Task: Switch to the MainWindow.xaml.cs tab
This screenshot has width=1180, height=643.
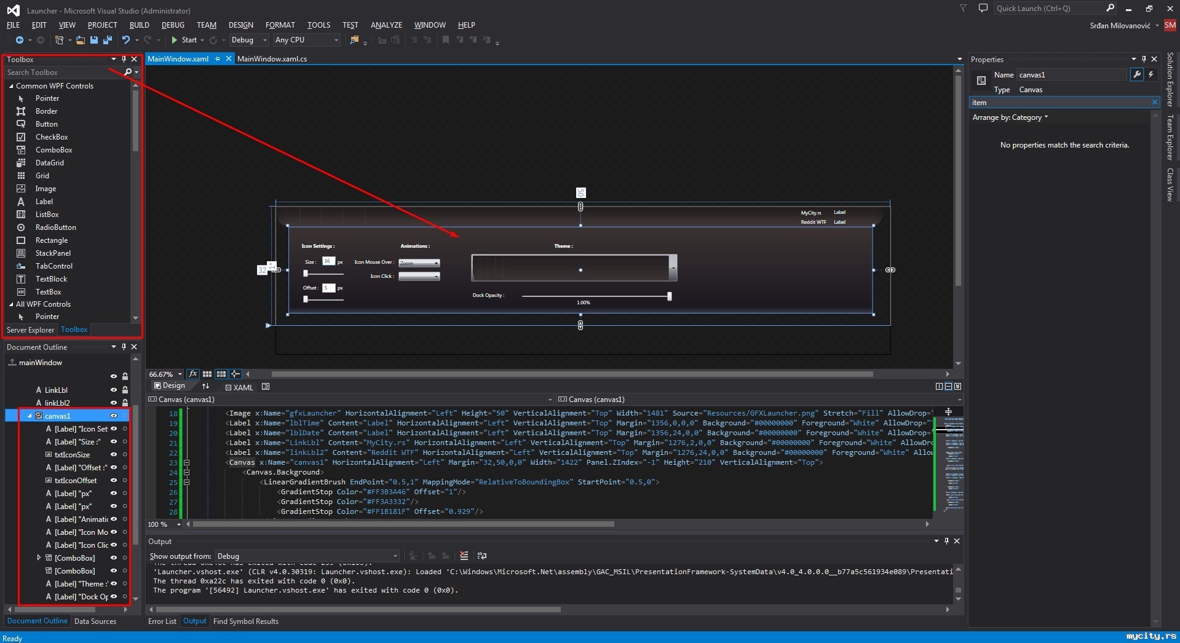Action: 272,59
